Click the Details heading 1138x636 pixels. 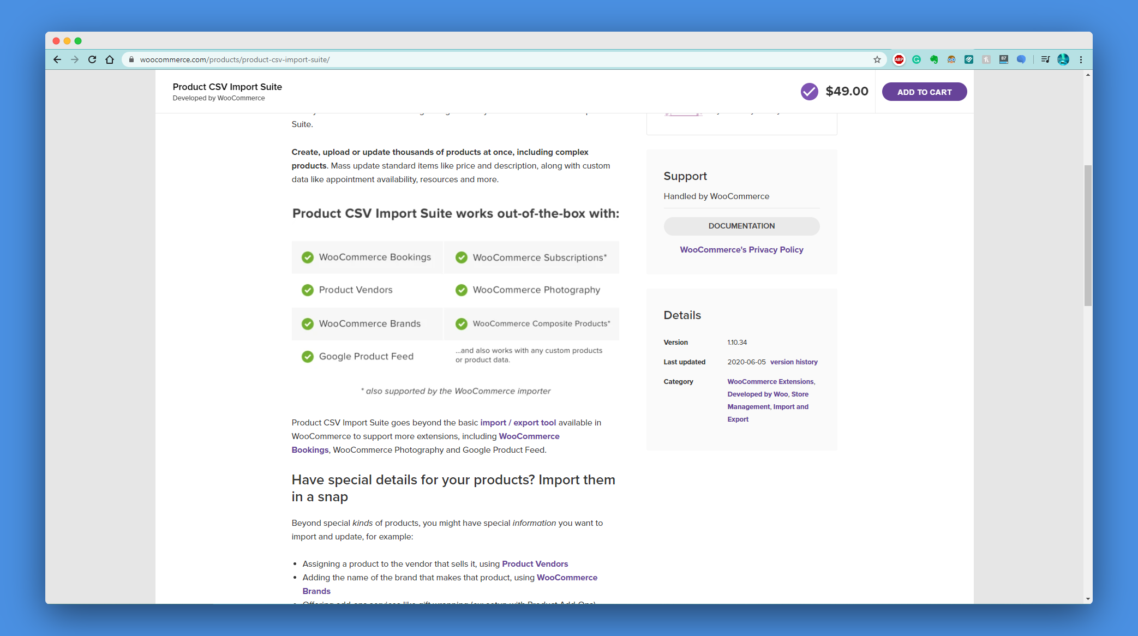[x=682, y=315]
